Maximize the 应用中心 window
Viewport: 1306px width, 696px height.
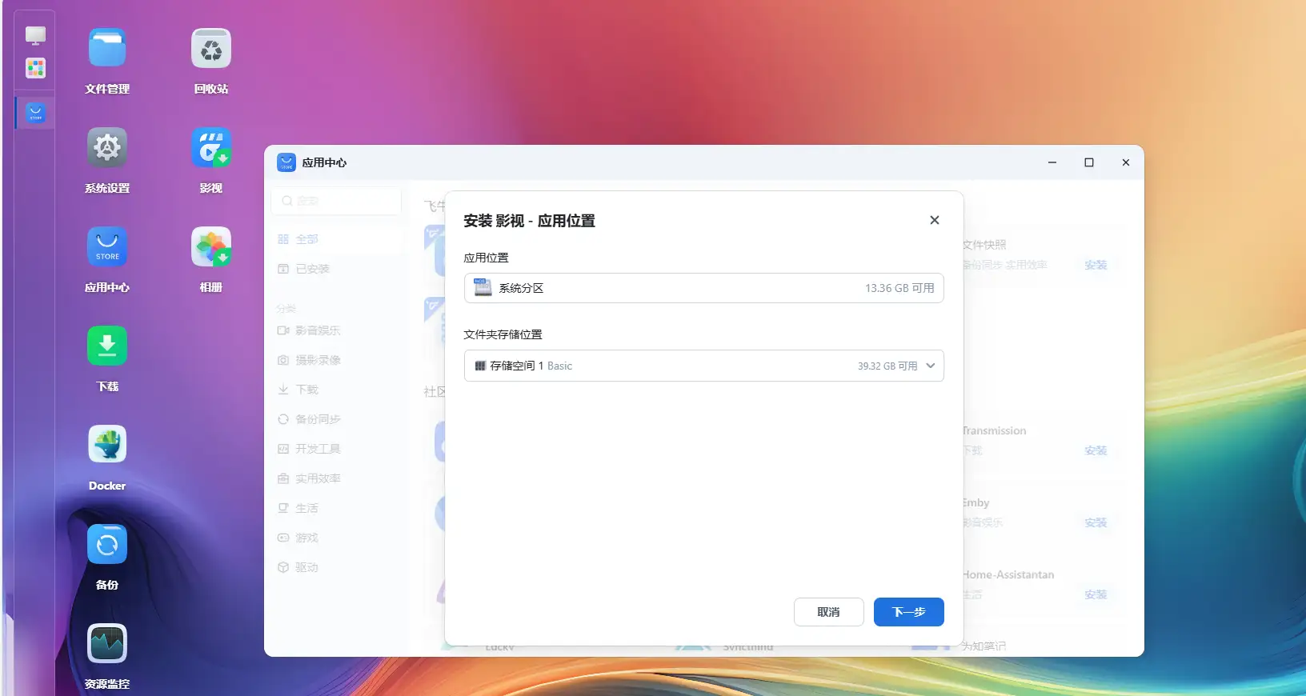click(1089, 162)
